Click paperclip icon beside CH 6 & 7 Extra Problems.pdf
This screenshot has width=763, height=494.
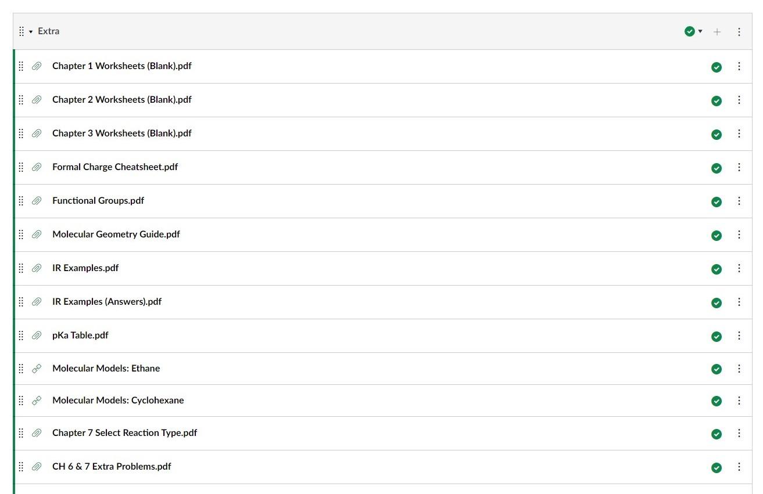coord(37,467)
